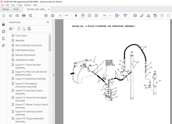The width and height of the screenshot is (172, 124).
Task: Select the Highlight text pen tool
Action: point(142,16)
